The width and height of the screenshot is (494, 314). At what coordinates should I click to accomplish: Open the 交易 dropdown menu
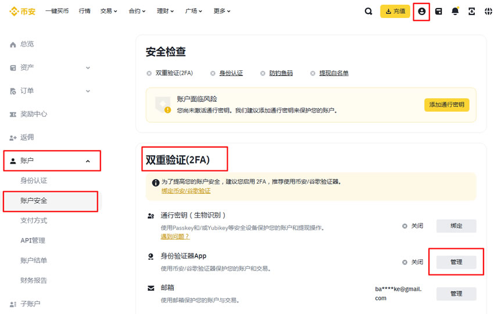click(x=109, y=11)
